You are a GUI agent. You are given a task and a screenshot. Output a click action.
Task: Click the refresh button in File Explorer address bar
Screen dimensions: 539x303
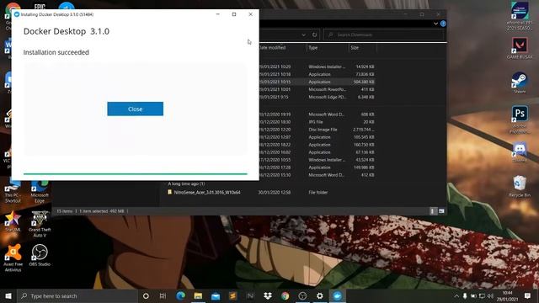click(x=314, y=35)
